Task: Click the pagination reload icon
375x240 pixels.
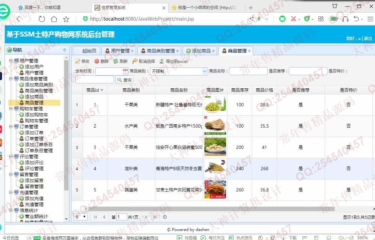Action: [x=165, y=217]
